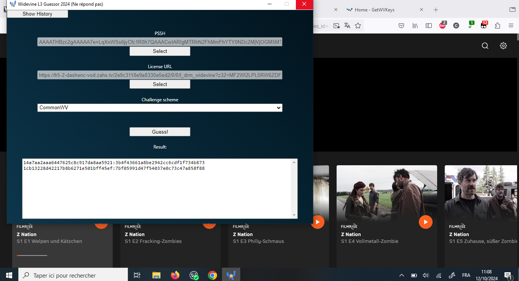This screenshot has width=519, height=281.
Task: Click the green music note extension icon
Action: point(470,25)
